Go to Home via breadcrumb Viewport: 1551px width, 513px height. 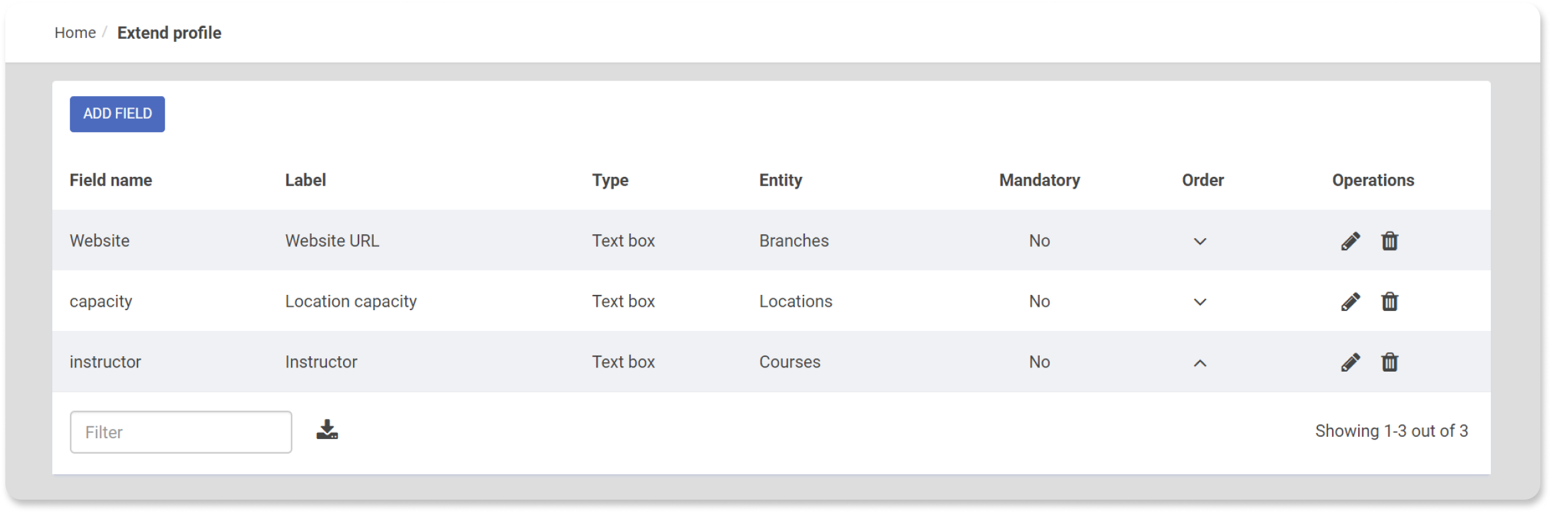tap(75, 33)
